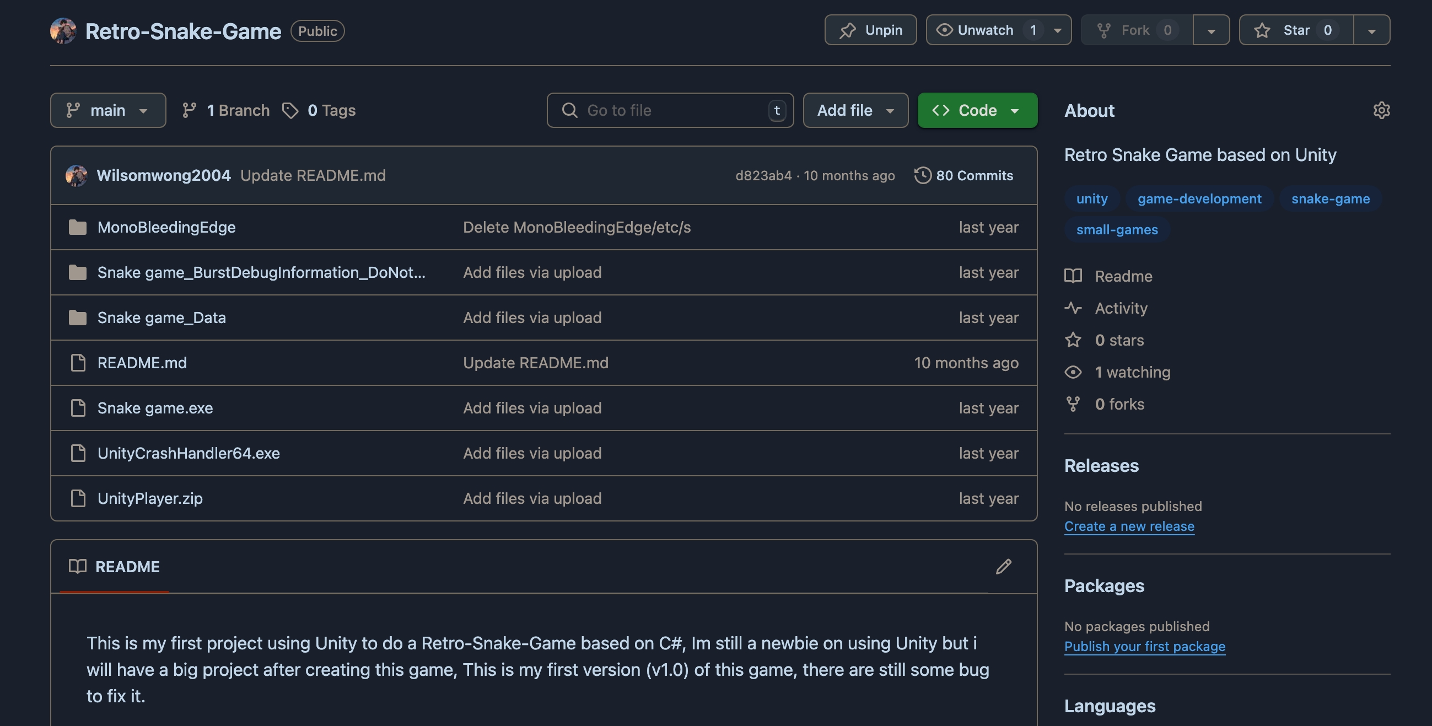Open the Readme link in About

(1108, 276)
